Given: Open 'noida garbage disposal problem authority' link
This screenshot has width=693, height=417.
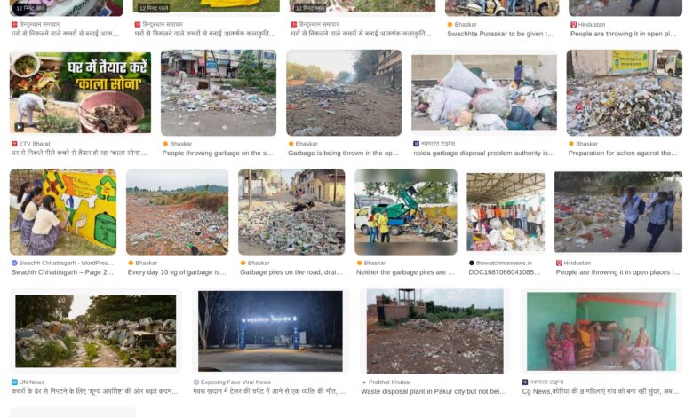Looking at the screenshot, I should coord(483,153).
